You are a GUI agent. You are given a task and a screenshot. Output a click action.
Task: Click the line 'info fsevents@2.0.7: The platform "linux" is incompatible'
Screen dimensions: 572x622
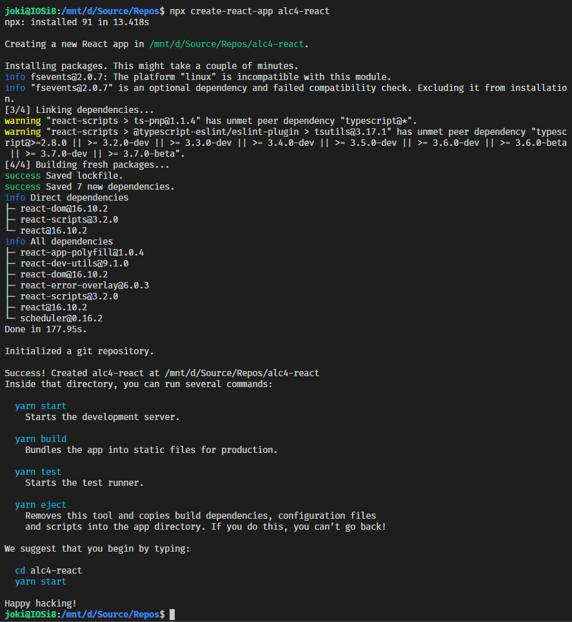tap(198, 77)
